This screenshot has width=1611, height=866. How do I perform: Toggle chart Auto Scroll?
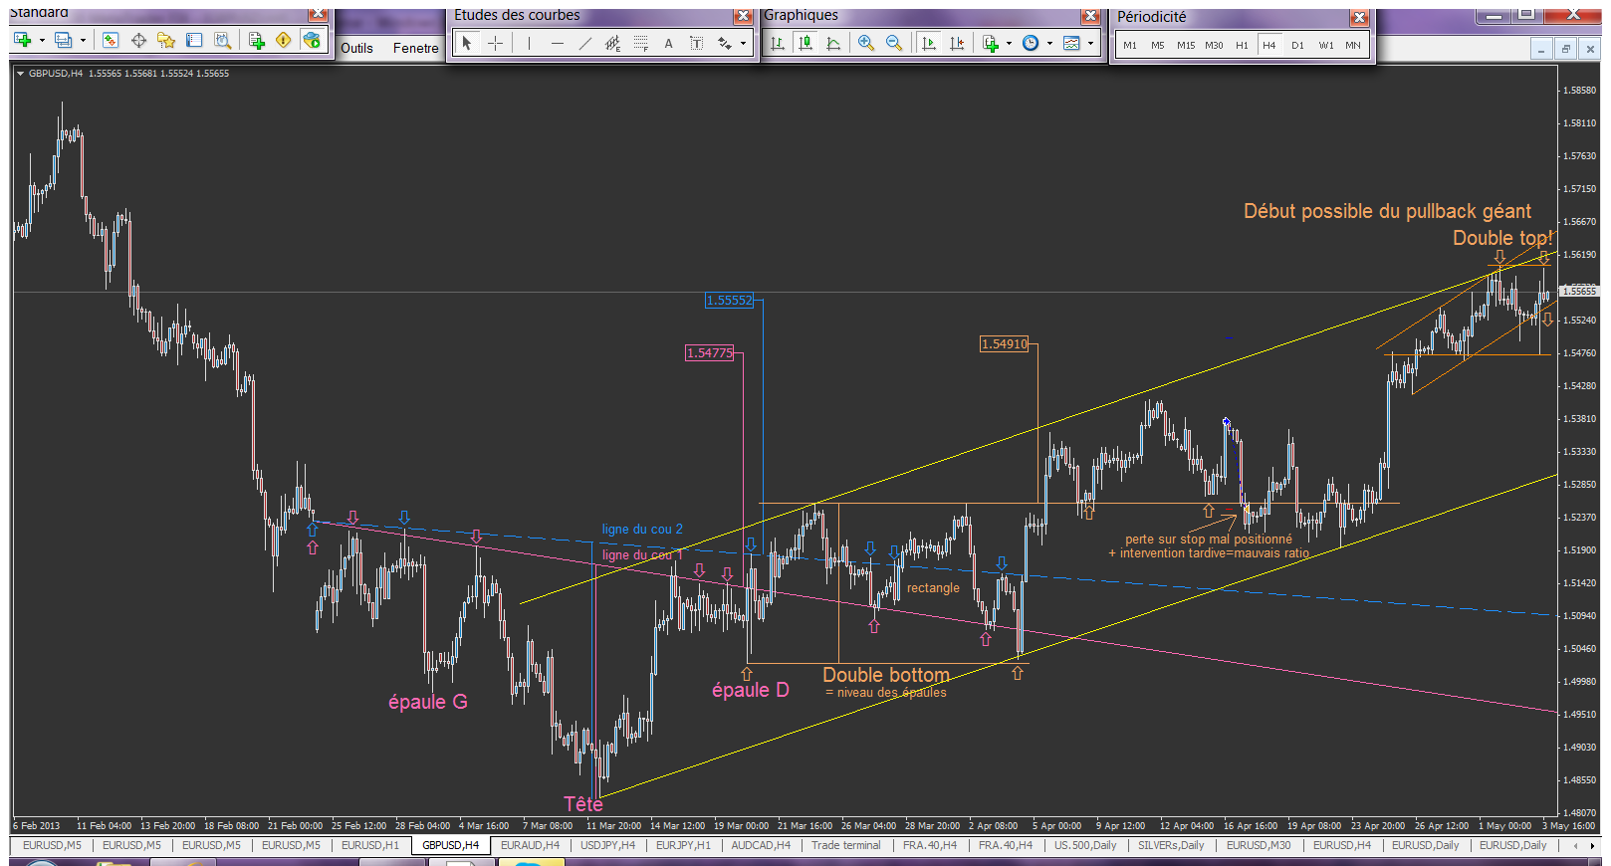pyautogui.click(x=929, y=43)
